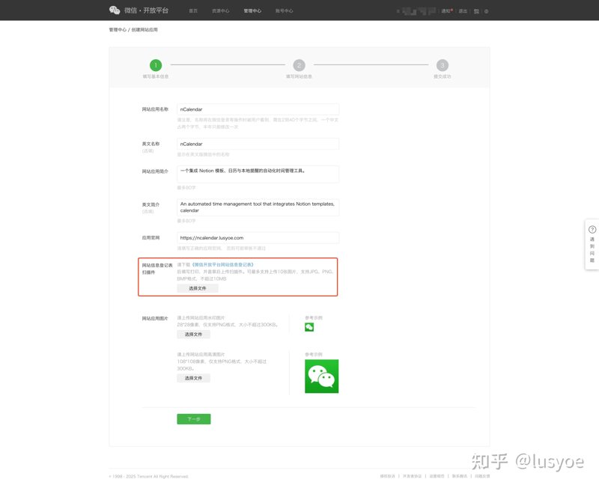
Task: Open the 首页 nav tab
Action: point(193,10)
